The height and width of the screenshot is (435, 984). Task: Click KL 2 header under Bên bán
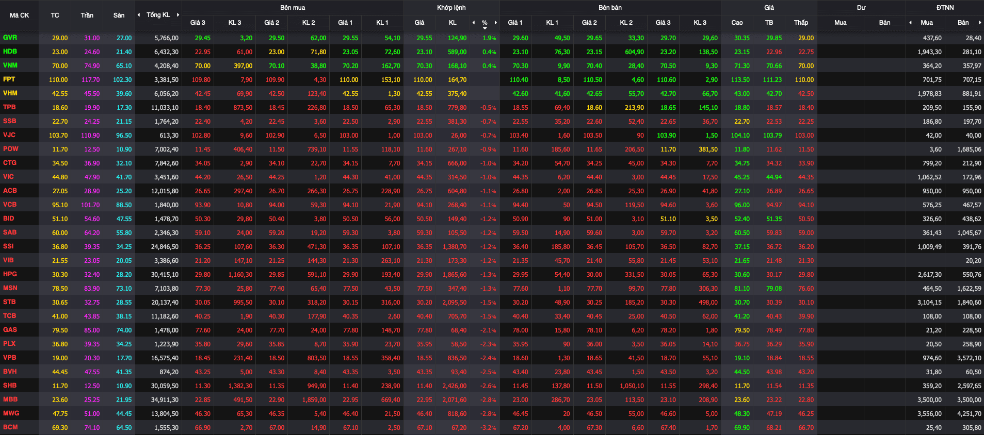click(x=626, y=23)
